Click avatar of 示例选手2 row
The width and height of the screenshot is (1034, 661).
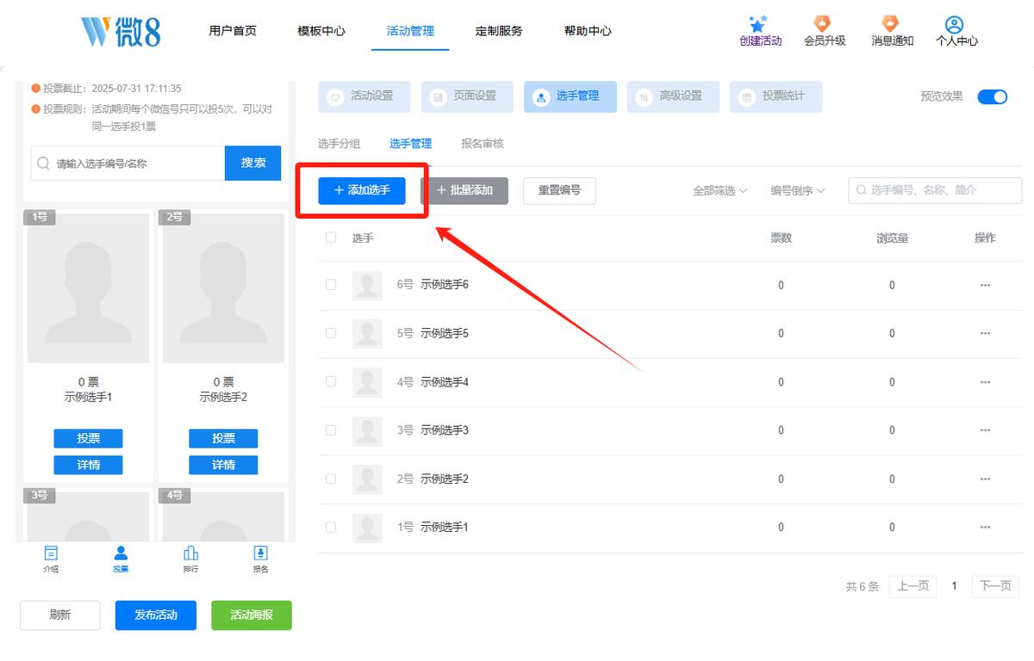(368, 479)
